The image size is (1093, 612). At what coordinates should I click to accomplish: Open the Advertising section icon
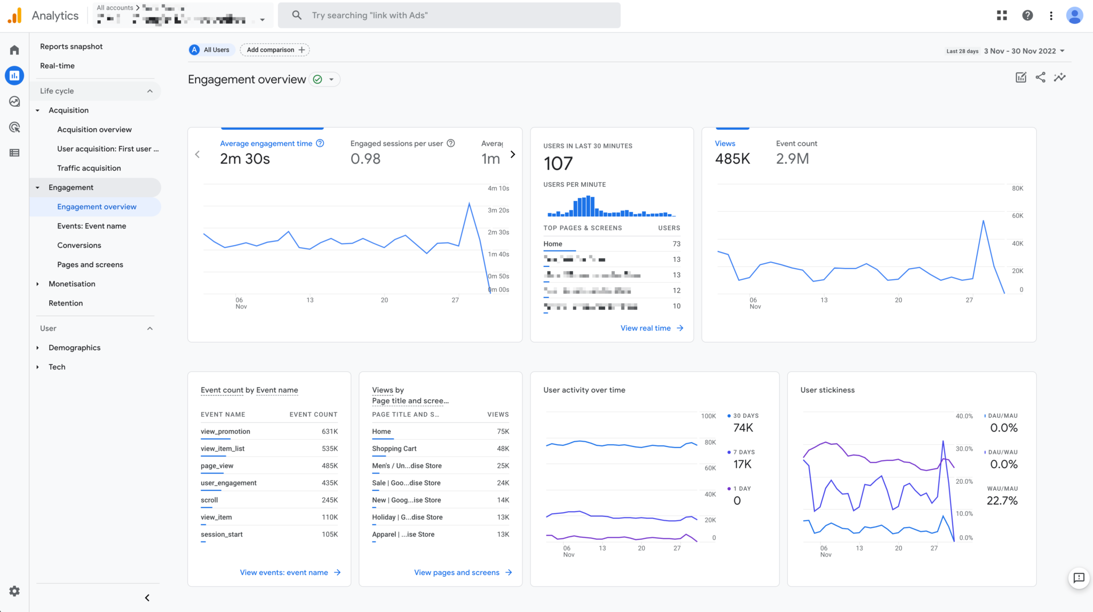point(14,127)
